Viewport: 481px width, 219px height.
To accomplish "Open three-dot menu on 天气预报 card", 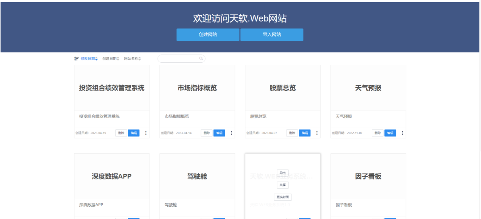I will [402, 133].
